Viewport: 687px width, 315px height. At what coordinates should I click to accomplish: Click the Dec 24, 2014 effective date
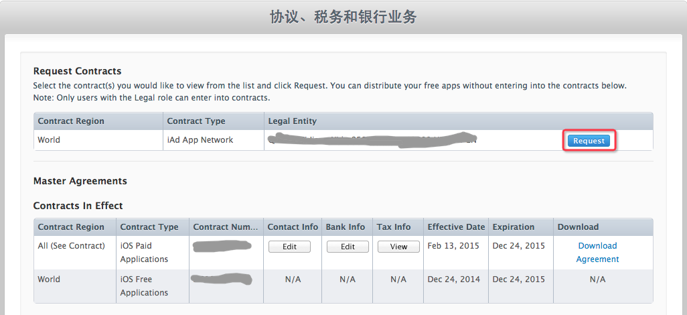pyautogui.click(x=454, y=279)
